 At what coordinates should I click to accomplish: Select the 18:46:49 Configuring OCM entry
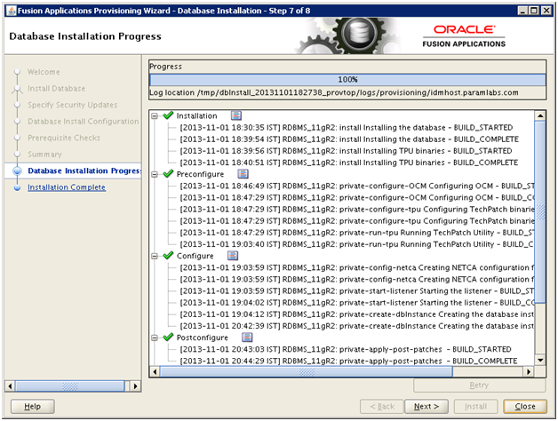point(357,186)
